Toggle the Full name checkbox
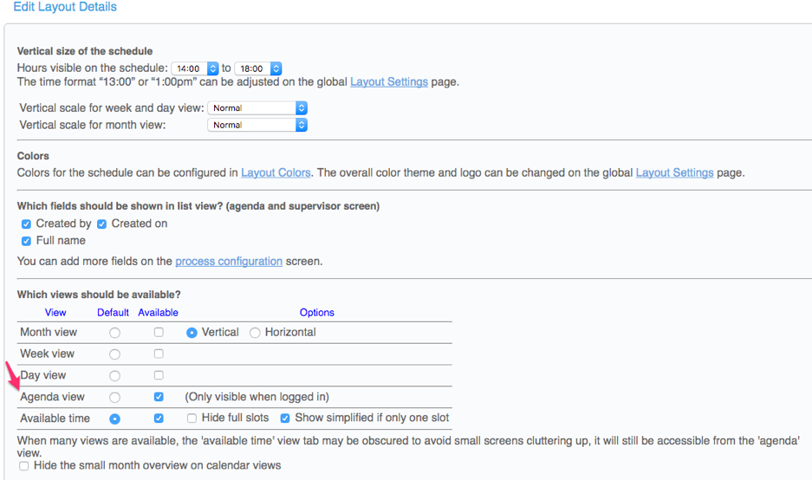Screen dimensions: 812x480 coord(26,241)
